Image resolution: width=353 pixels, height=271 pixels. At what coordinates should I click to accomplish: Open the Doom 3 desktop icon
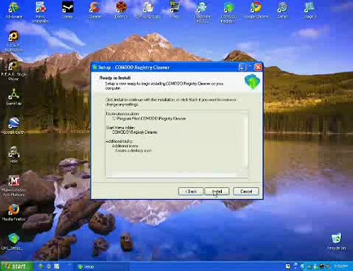click(121, 10)
